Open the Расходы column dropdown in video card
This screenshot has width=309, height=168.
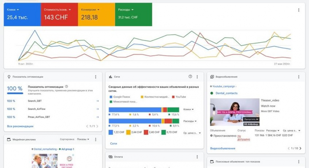tap(273, 131)
